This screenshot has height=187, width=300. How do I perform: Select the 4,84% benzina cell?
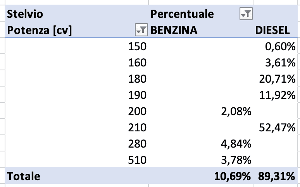pyautogui.click(x=237, y=144)
